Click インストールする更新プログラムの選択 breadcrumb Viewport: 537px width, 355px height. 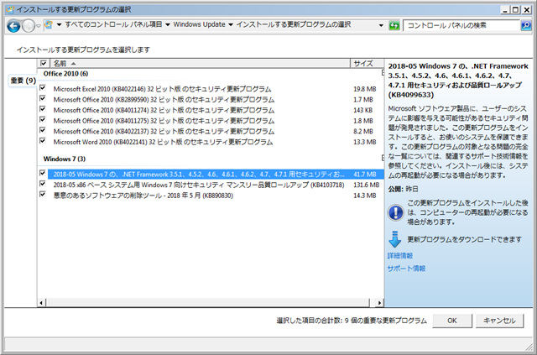pyautogui.click(x=294, y=24)
